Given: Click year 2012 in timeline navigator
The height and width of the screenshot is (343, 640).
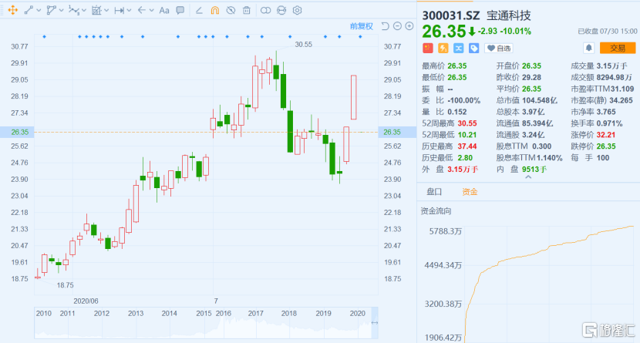Looking at the screenshot, I should [x=102, y=313].
